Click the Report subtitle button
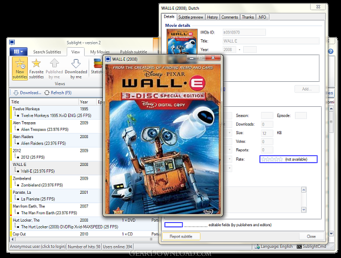Screen dimensions: 341x258 (x=181, y=236)
